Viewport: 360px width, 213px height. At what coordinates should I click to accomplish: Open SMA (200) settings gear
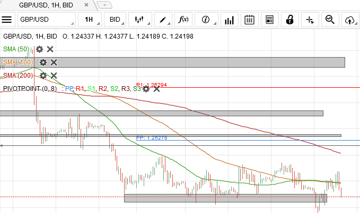tap(43, 76)
